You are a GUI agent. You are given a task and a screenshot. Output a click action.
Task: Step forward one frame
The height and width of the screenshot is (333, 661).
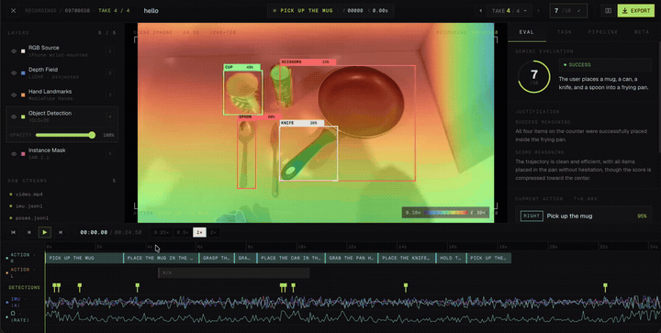pos(61,232)
